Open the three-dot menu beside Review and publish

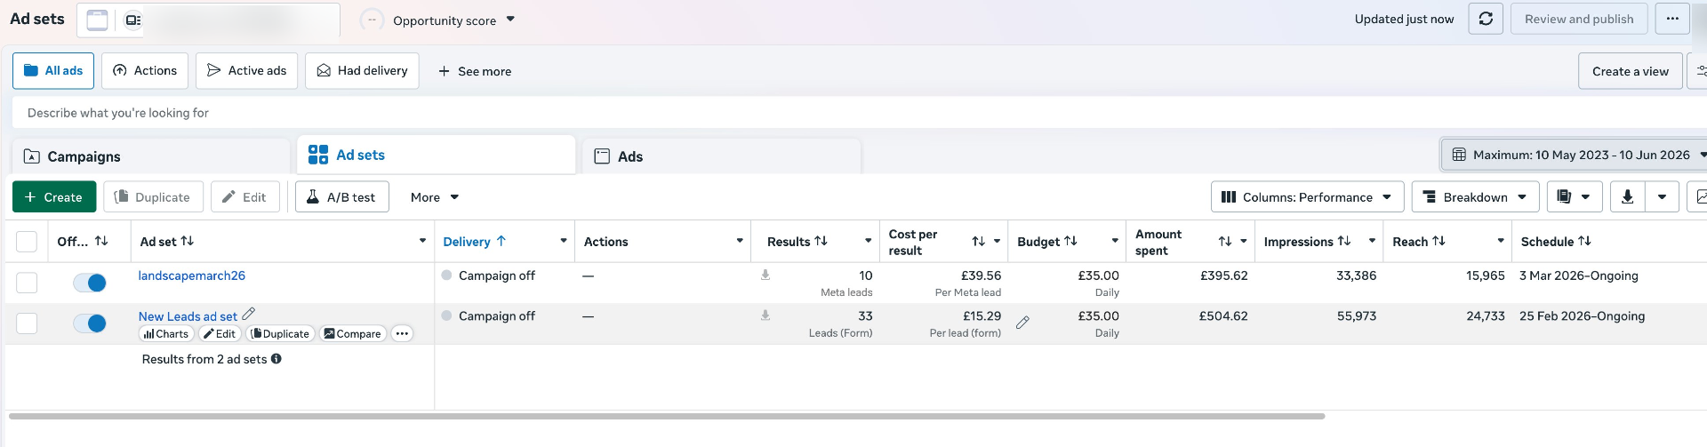(x=1672, y=19)
